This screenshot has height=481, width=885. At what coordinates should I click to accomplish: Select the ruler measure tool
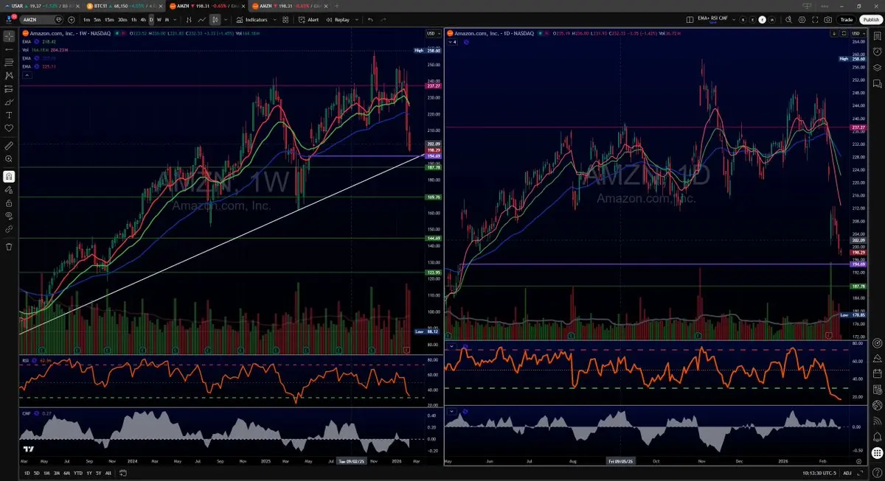click(x=9, y=146)
